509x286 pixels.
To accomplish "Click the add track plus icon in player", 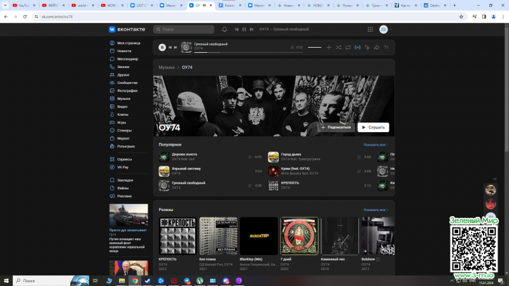I will click(329, 47).
